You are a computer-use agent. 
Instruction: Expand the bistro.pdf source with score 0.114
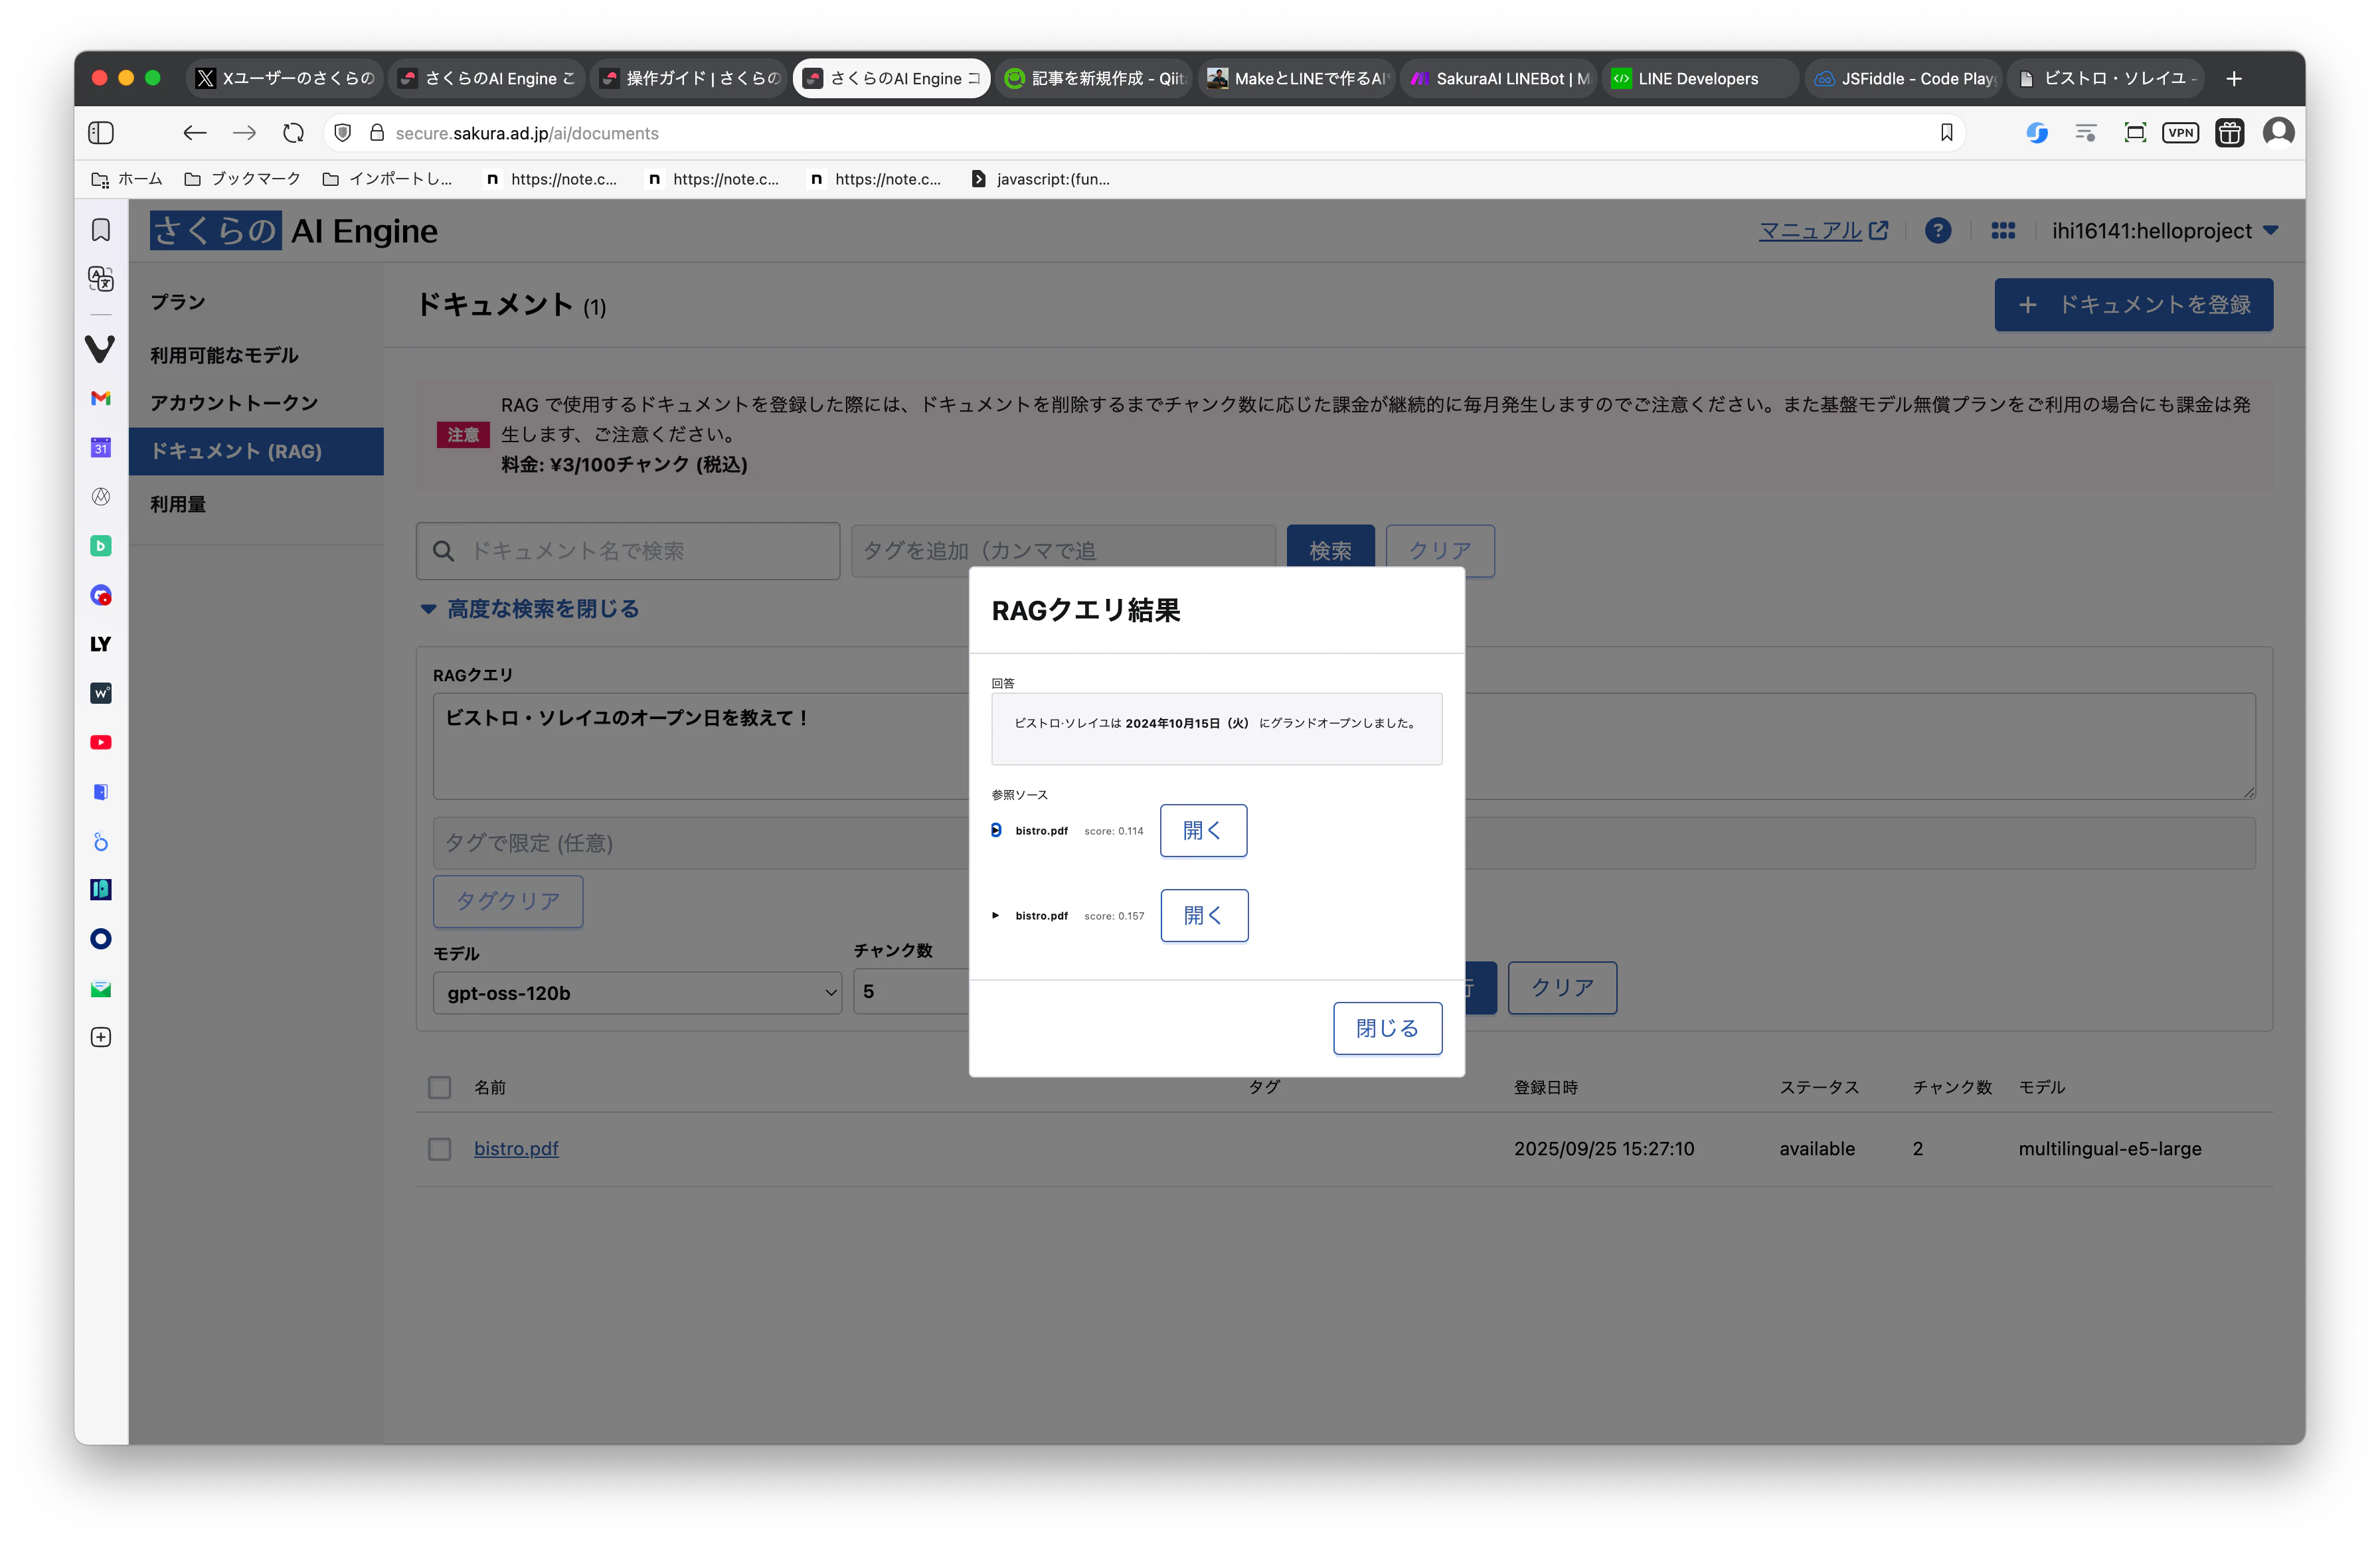coord(996,830)
